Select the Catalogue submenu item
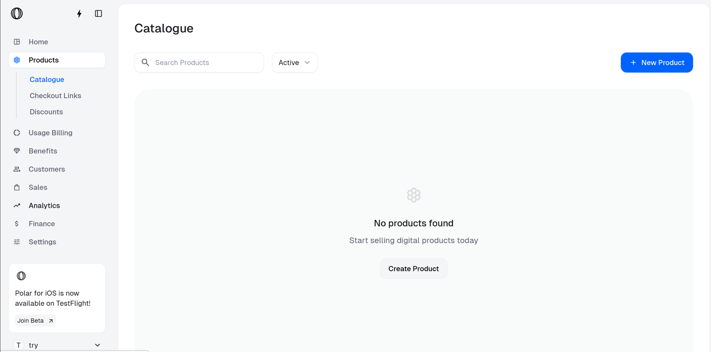Image resolution: width=711 pixels, height=352 pixels. 47,80
